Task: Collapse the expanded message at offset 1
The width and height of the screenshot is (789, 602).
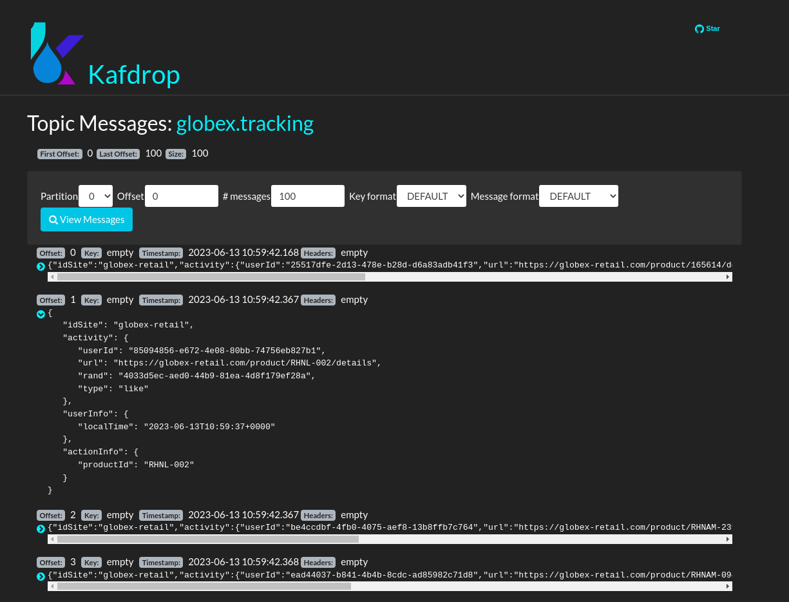Action: (x=41, y=314)
